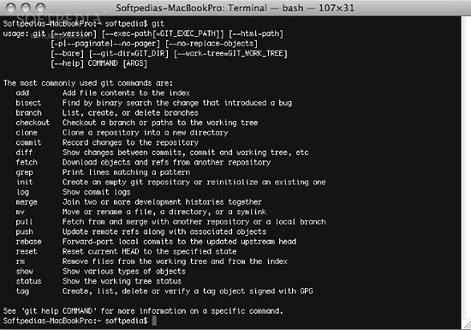Click the '[--version]' option text
Image resolution: width=471 pixels, height=330 pixels.
[74, 33]
